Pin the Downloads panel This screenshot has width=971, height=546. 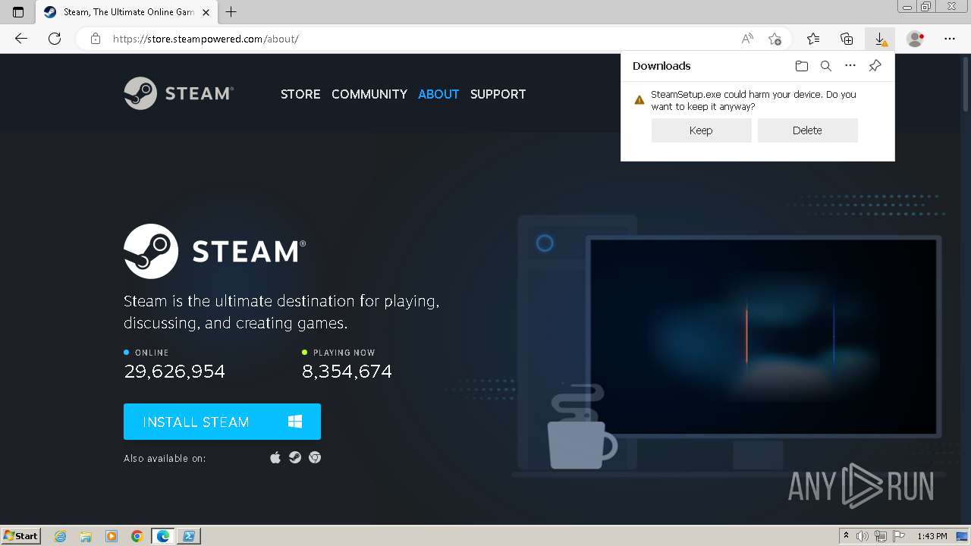(x=875, y=66)
